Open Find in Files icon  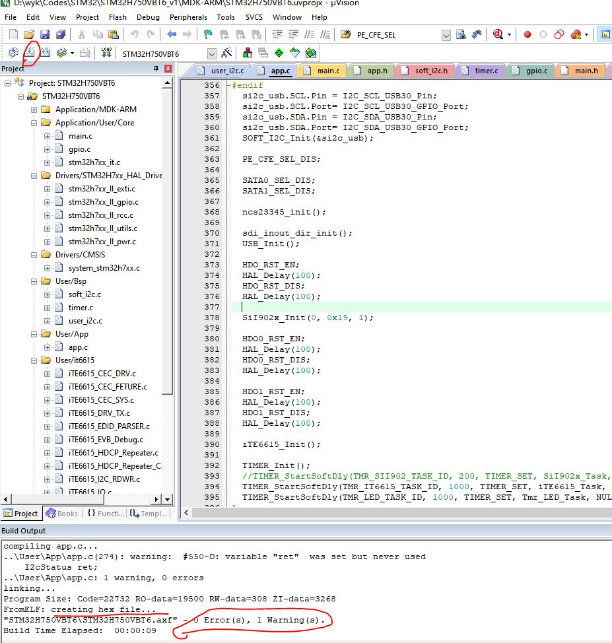(346, 34)
